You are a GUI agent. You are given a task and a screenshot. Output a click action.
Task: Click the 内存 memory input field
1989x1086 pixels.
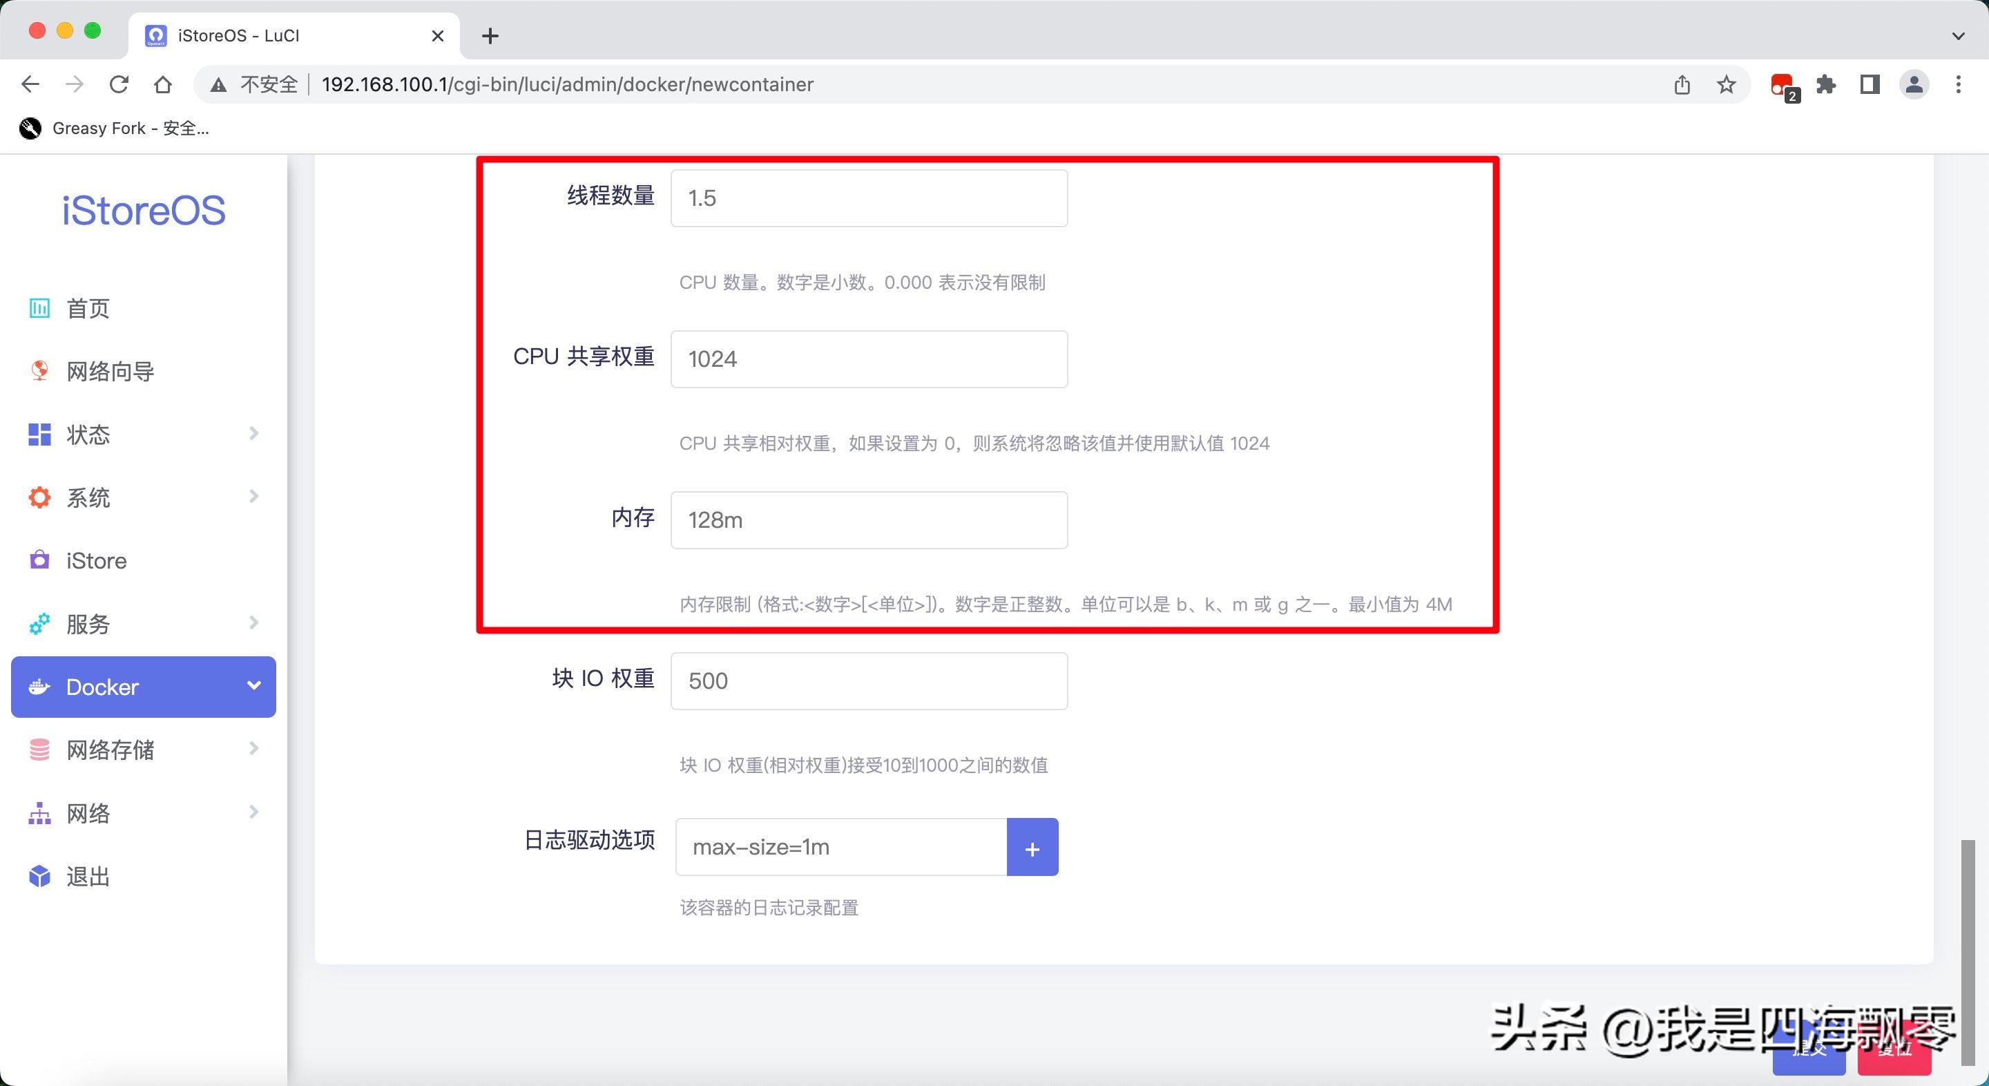click(x=869, y=520)
